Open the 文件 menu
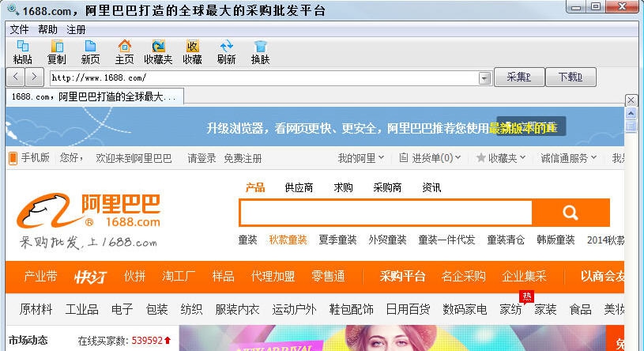Image resolution: width=644 pixels, height=351 pixels. coord(19,29)
